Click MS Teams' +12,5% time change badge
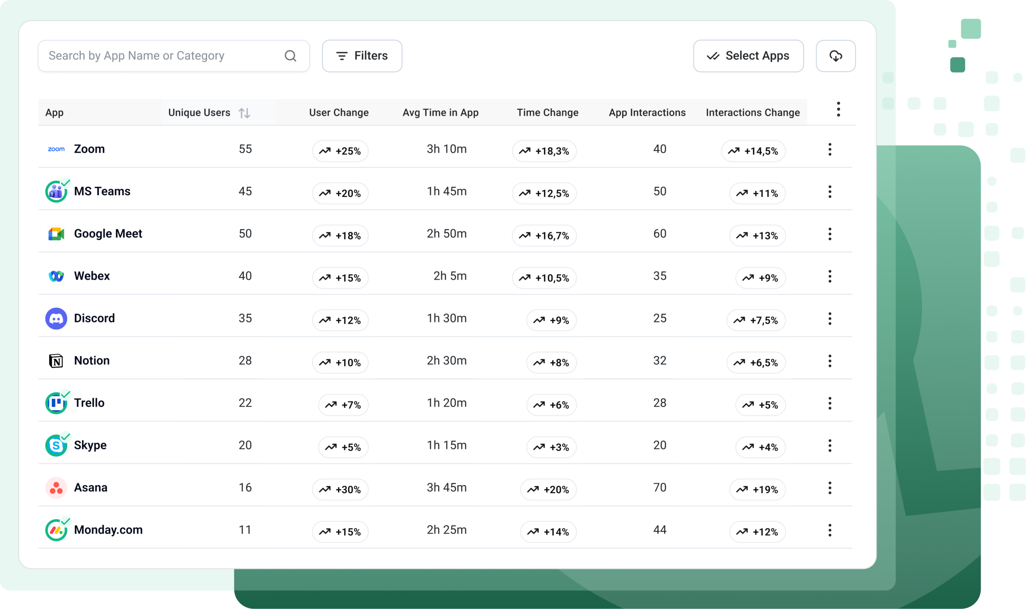The width and height of the screenshot is (1026, 609). tap(544, 193)
